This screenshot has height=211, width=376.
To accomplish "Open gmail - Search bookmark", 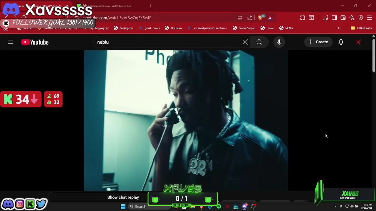I will pos(150,28).
